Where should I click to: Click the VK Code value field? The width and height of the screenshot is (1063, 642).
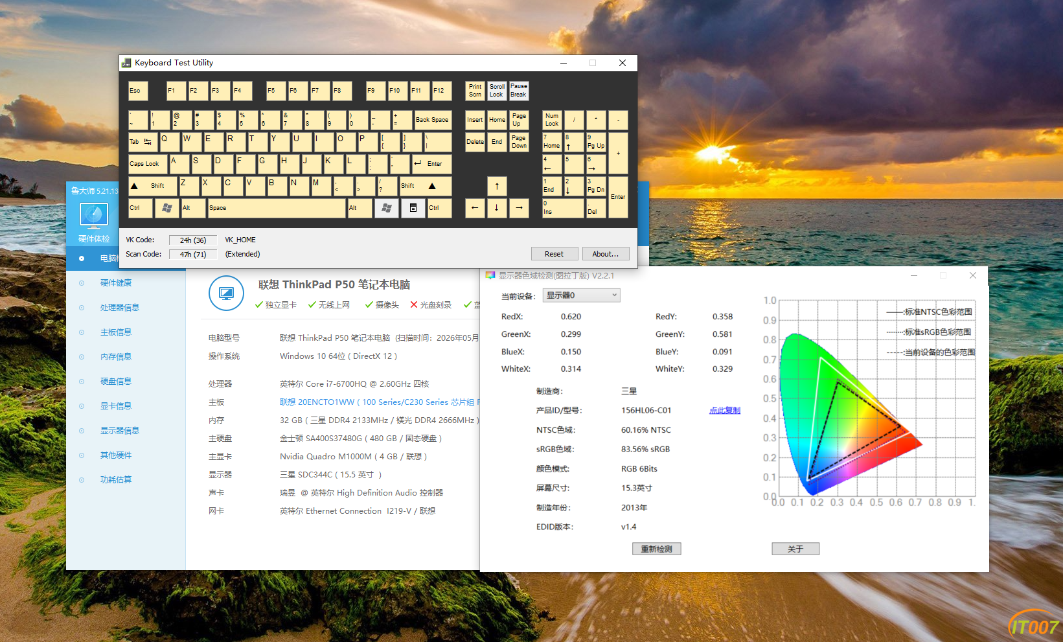point(193,240)
